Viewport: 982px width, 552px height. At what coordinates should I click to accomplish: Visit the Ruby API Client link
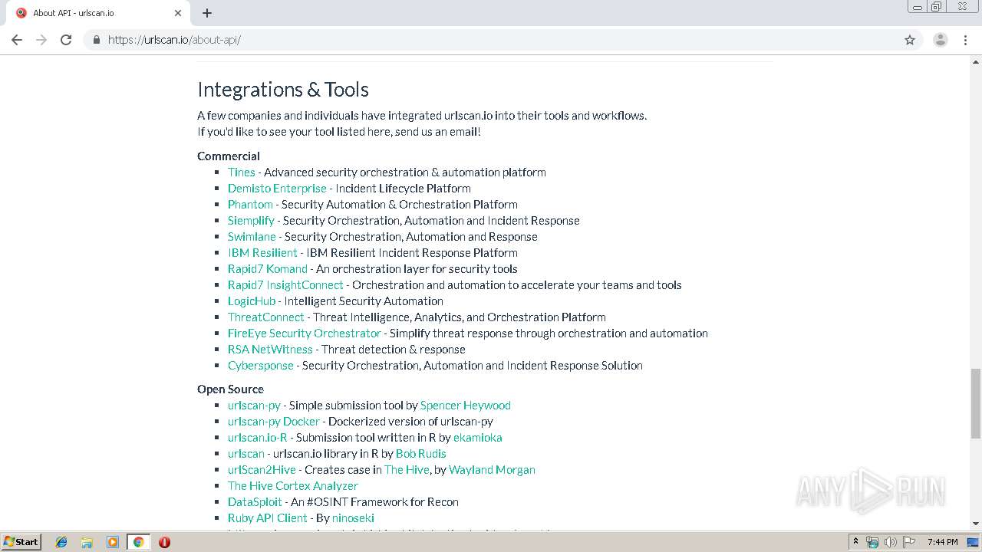click(268, 518)
